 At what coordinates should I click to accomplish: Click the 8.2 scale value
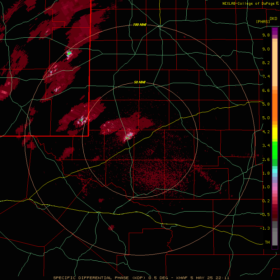pos(266,63)
